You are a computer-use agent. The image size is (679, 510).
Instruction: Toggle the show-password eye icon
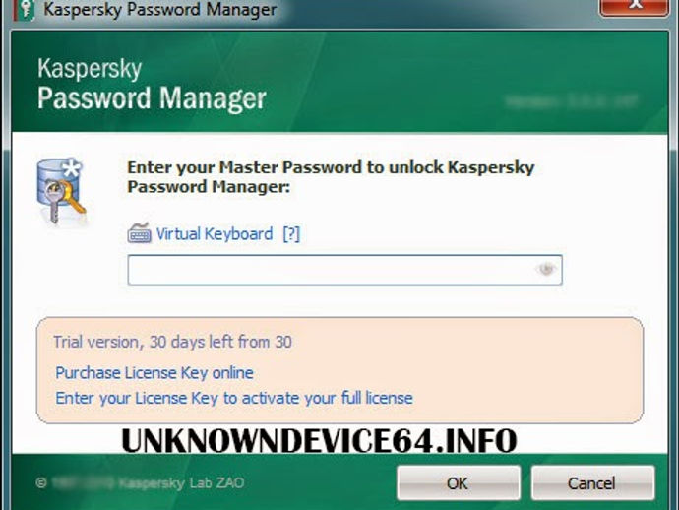545,269
